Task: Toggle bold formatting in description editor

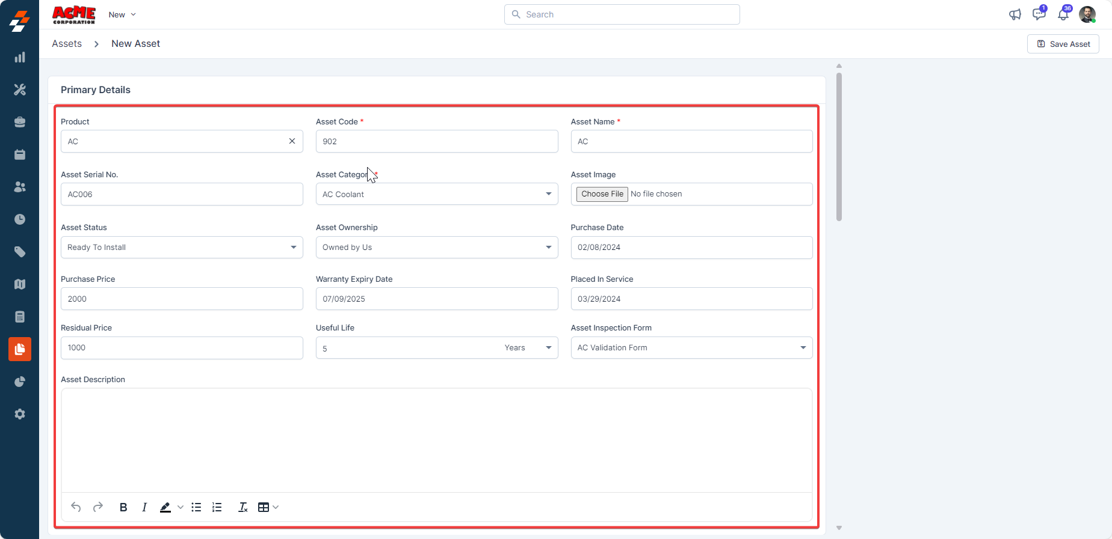Action: [123, 507]
